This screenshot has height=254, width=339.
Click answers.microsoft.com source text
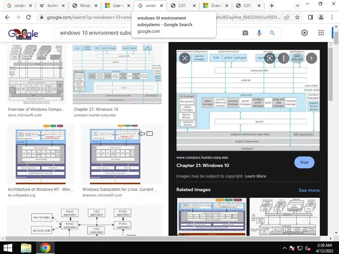[x=102, y=195]
